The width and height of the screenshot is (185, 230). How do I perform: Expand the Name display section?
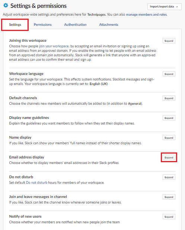tap(169, 138)
